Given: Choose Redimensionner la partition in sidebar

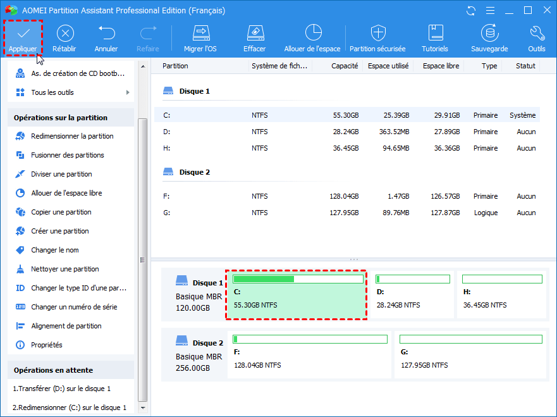Looking at the screenshot, I should pos(72,136).
